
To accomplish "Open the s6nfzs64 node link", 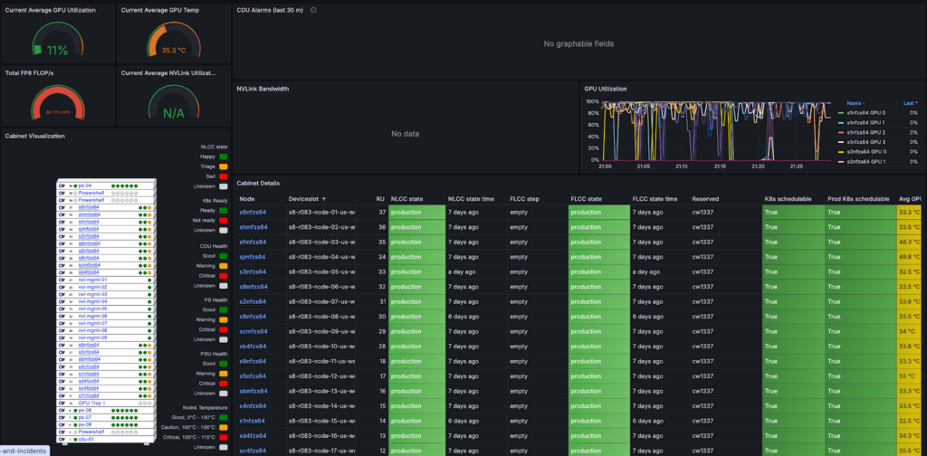I will coord(253,212).
